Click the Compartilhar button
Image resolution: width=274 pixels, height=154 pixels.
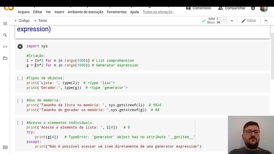pos(232,8)
